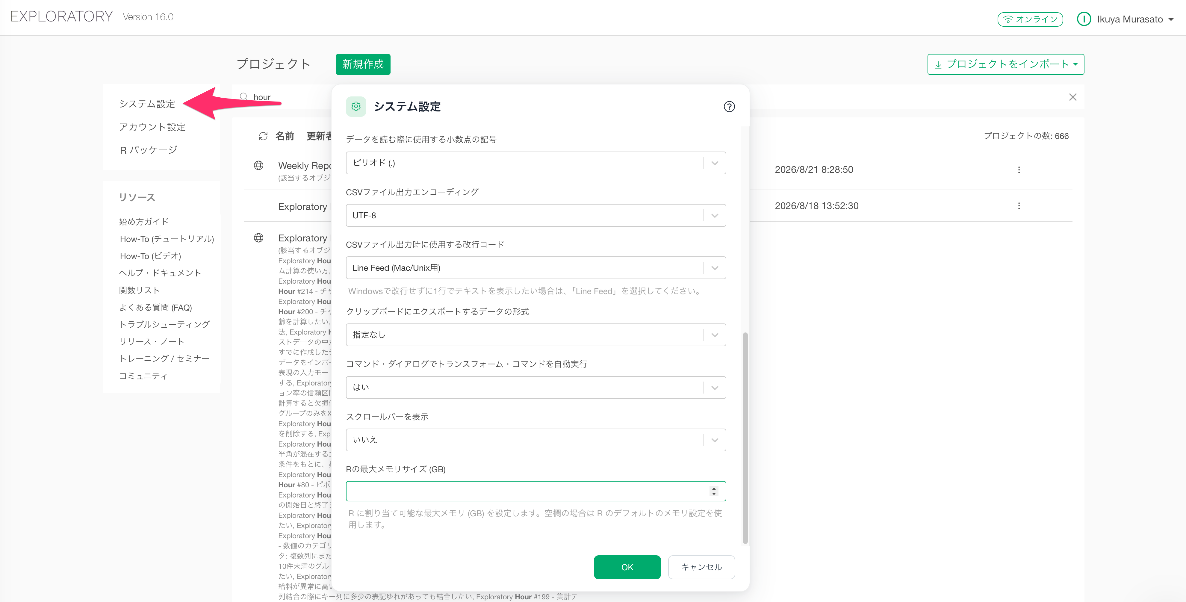The width and height of the screenshot is (1186, 602).
Task: Open How-To (ビデオ) link
Action: tap(150, 256)
